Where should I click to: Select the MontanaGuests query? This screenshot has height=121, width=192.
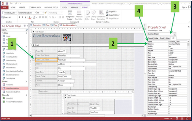[x=12, y=64]
